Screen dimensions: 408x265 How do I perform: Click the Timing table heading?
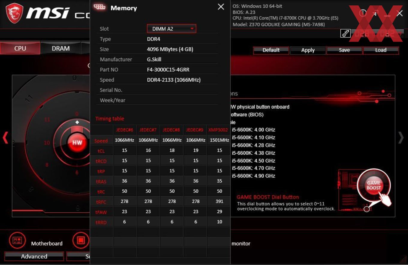pyautogui.click(x=109, y=119)
